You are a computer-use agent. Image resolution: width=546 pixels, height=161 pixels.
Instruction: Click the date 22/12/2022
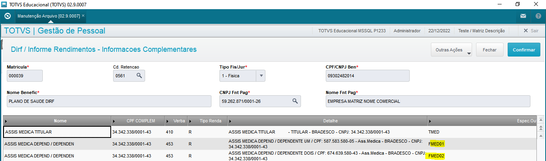439,31
